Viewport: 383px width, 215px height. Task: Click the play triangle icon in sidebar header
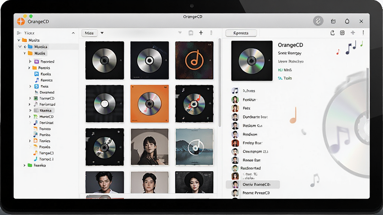(x=19, y=33)
